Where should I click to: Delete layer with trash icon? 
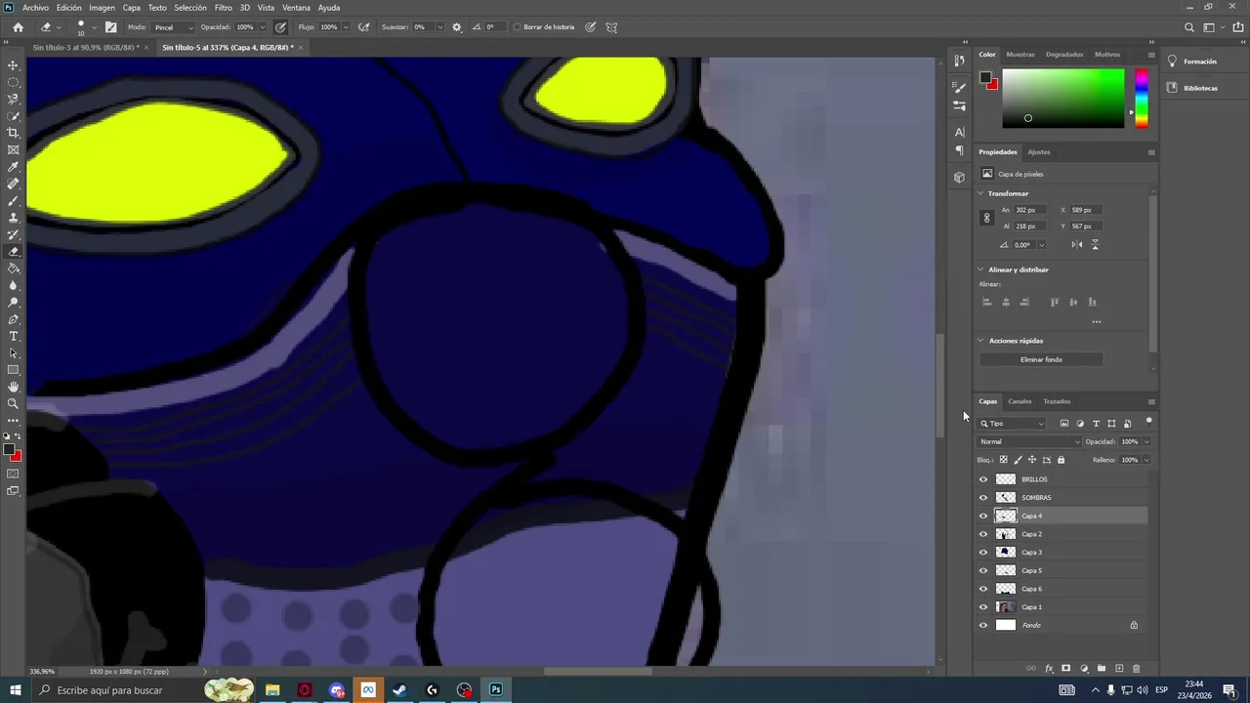point(1136,669)
